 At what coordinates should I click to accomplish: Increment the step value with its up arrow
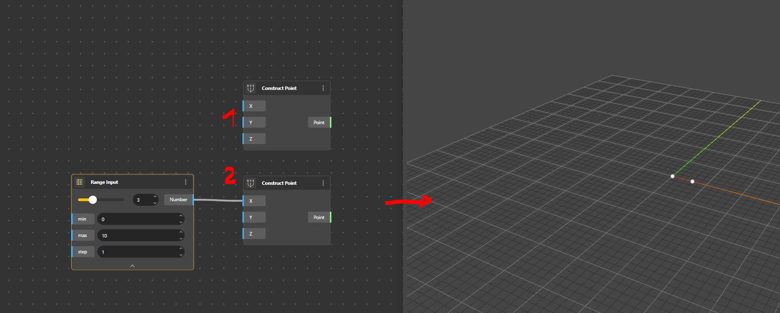point(181,249)
